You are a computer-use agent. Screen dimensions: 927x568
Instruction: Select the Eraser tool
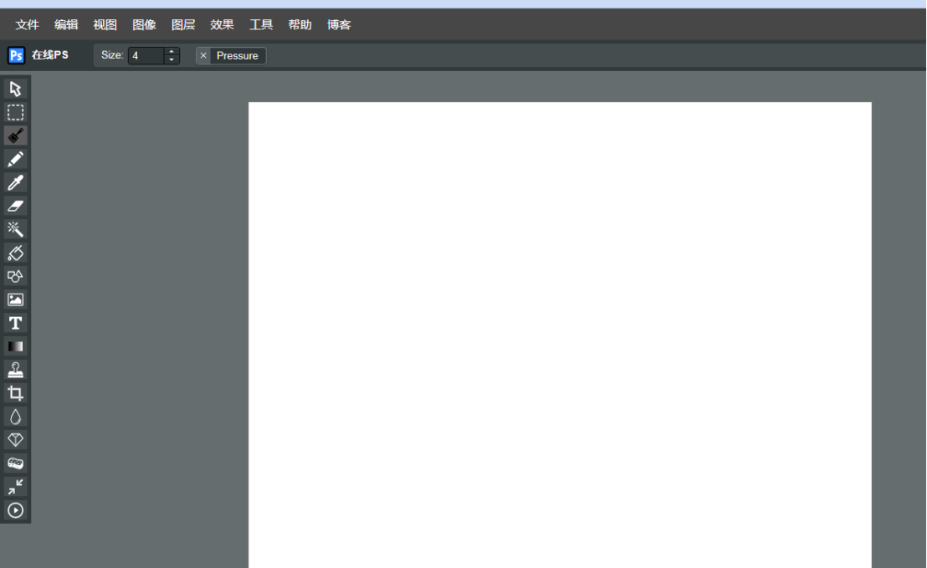coord(15,205)
